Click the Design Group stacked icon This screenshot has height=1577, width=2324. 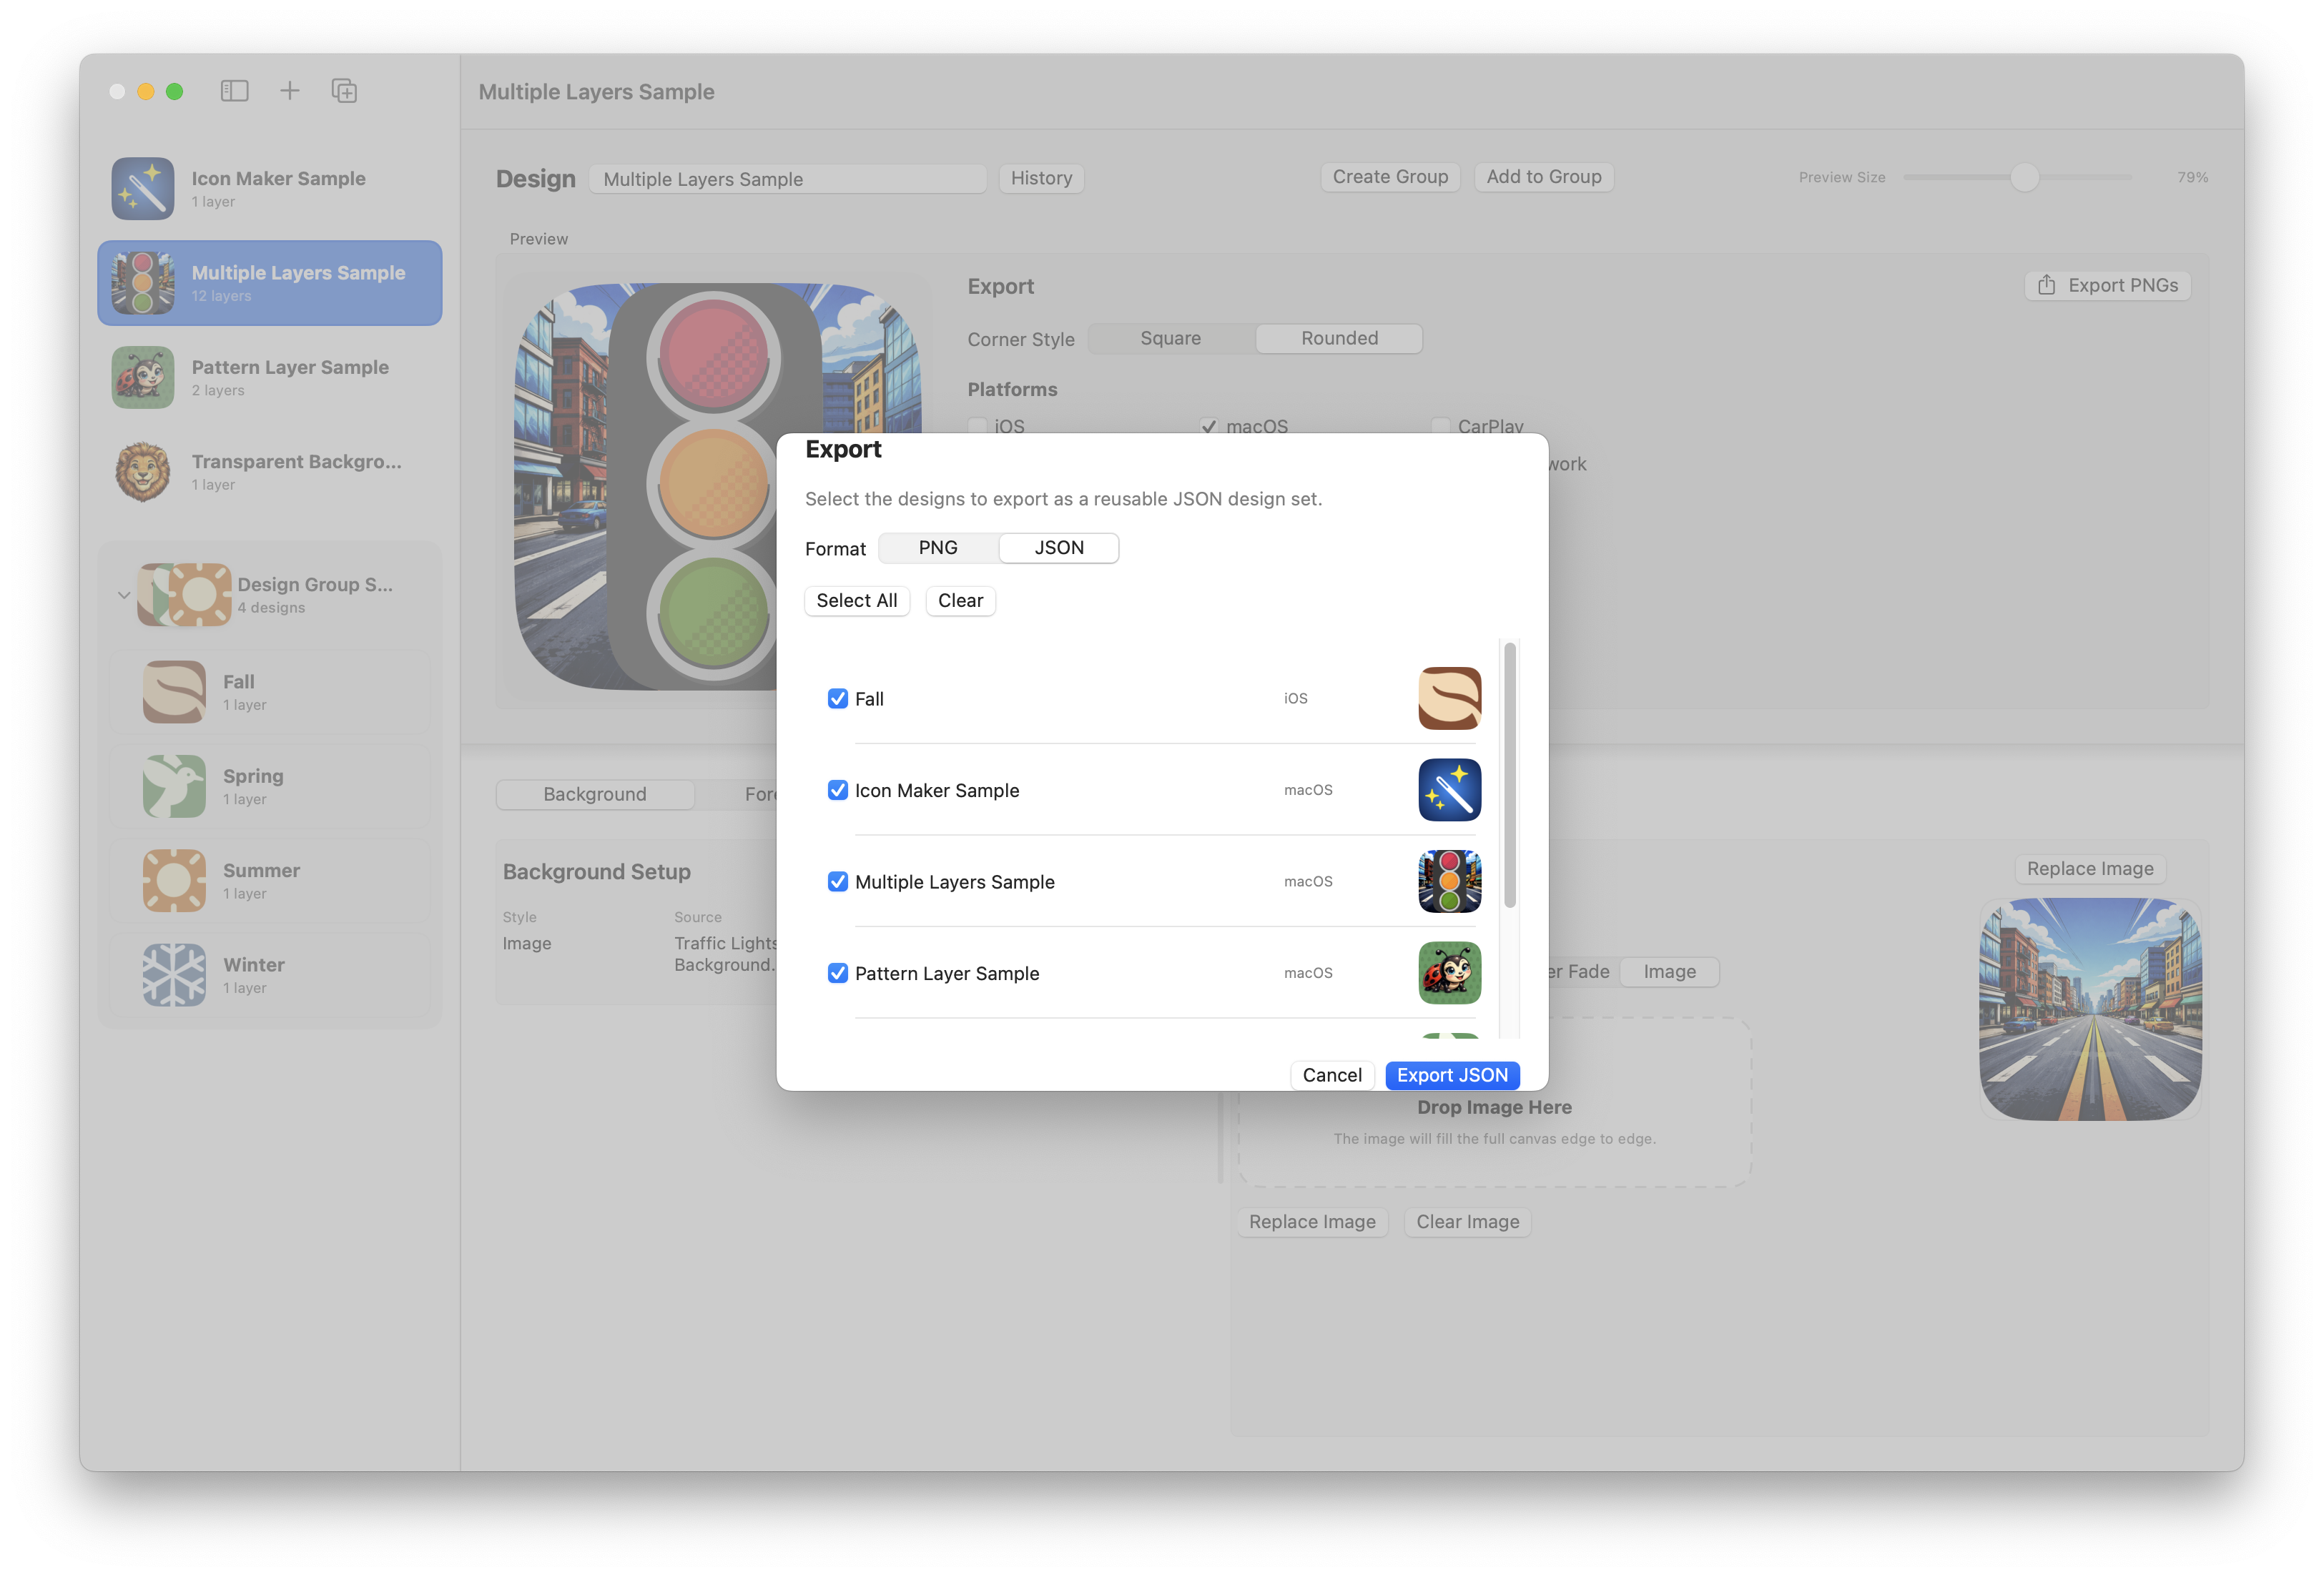click(184, 594)
